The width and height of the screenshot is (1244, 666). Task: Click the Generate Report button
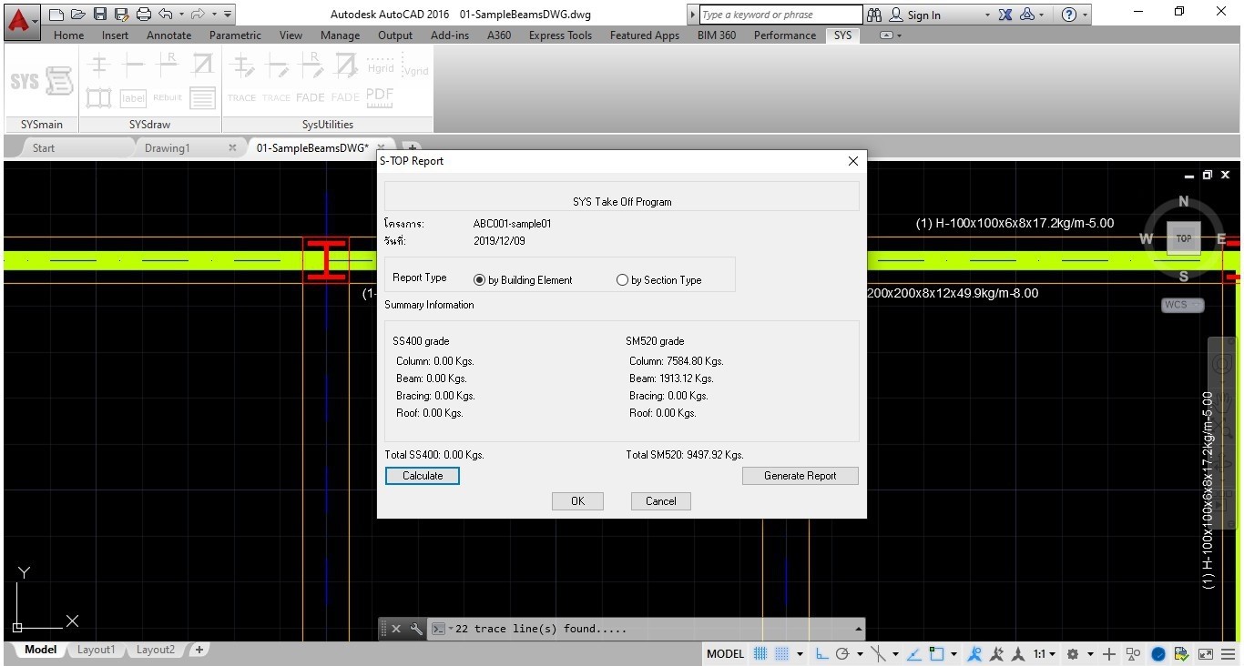click(800, 476)
